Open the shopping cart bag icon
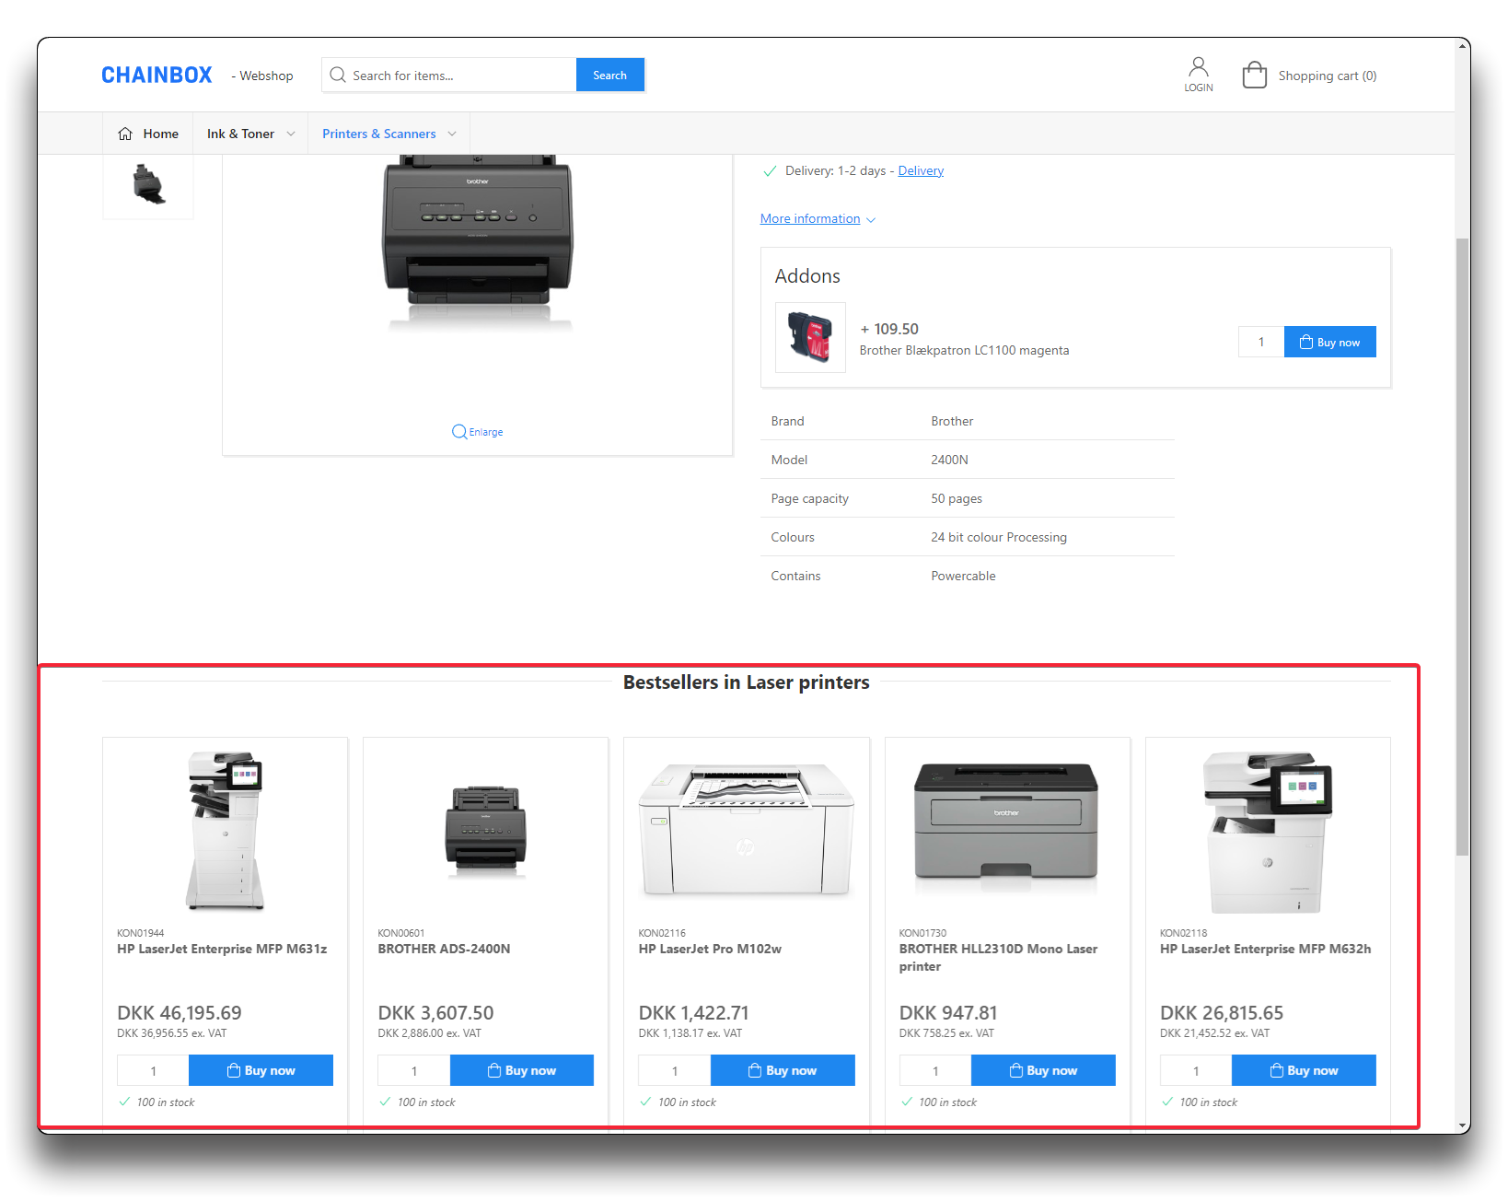This screenshot has height=1201, width=1508. (x=1254, y=75)
